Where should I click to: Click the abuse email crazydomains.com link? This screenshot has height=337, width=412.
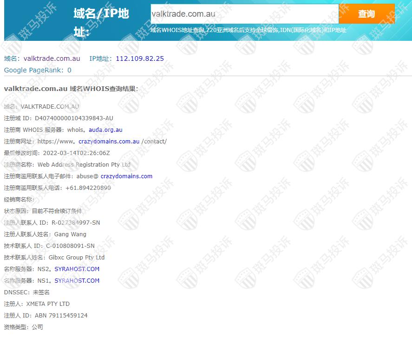pos(126,176)
